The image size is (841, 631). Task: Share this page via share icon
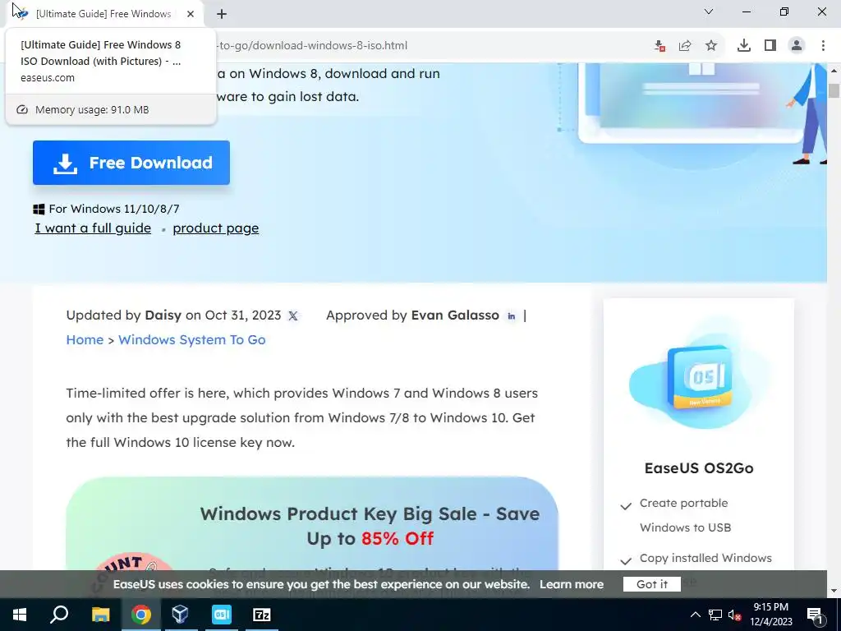tap(685, 46)
